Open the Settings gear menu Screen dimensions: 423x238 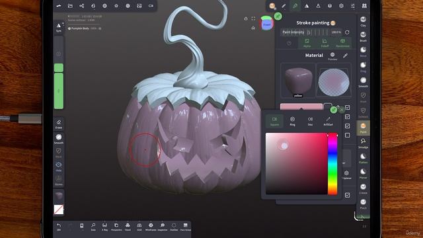coord(341,6)
